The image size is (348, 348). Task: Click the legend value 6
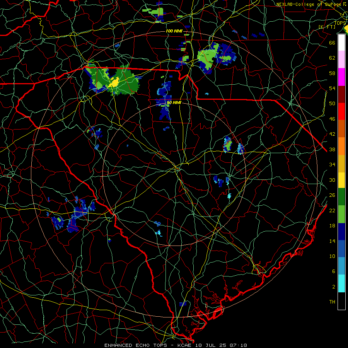click(x=334, y=271)
